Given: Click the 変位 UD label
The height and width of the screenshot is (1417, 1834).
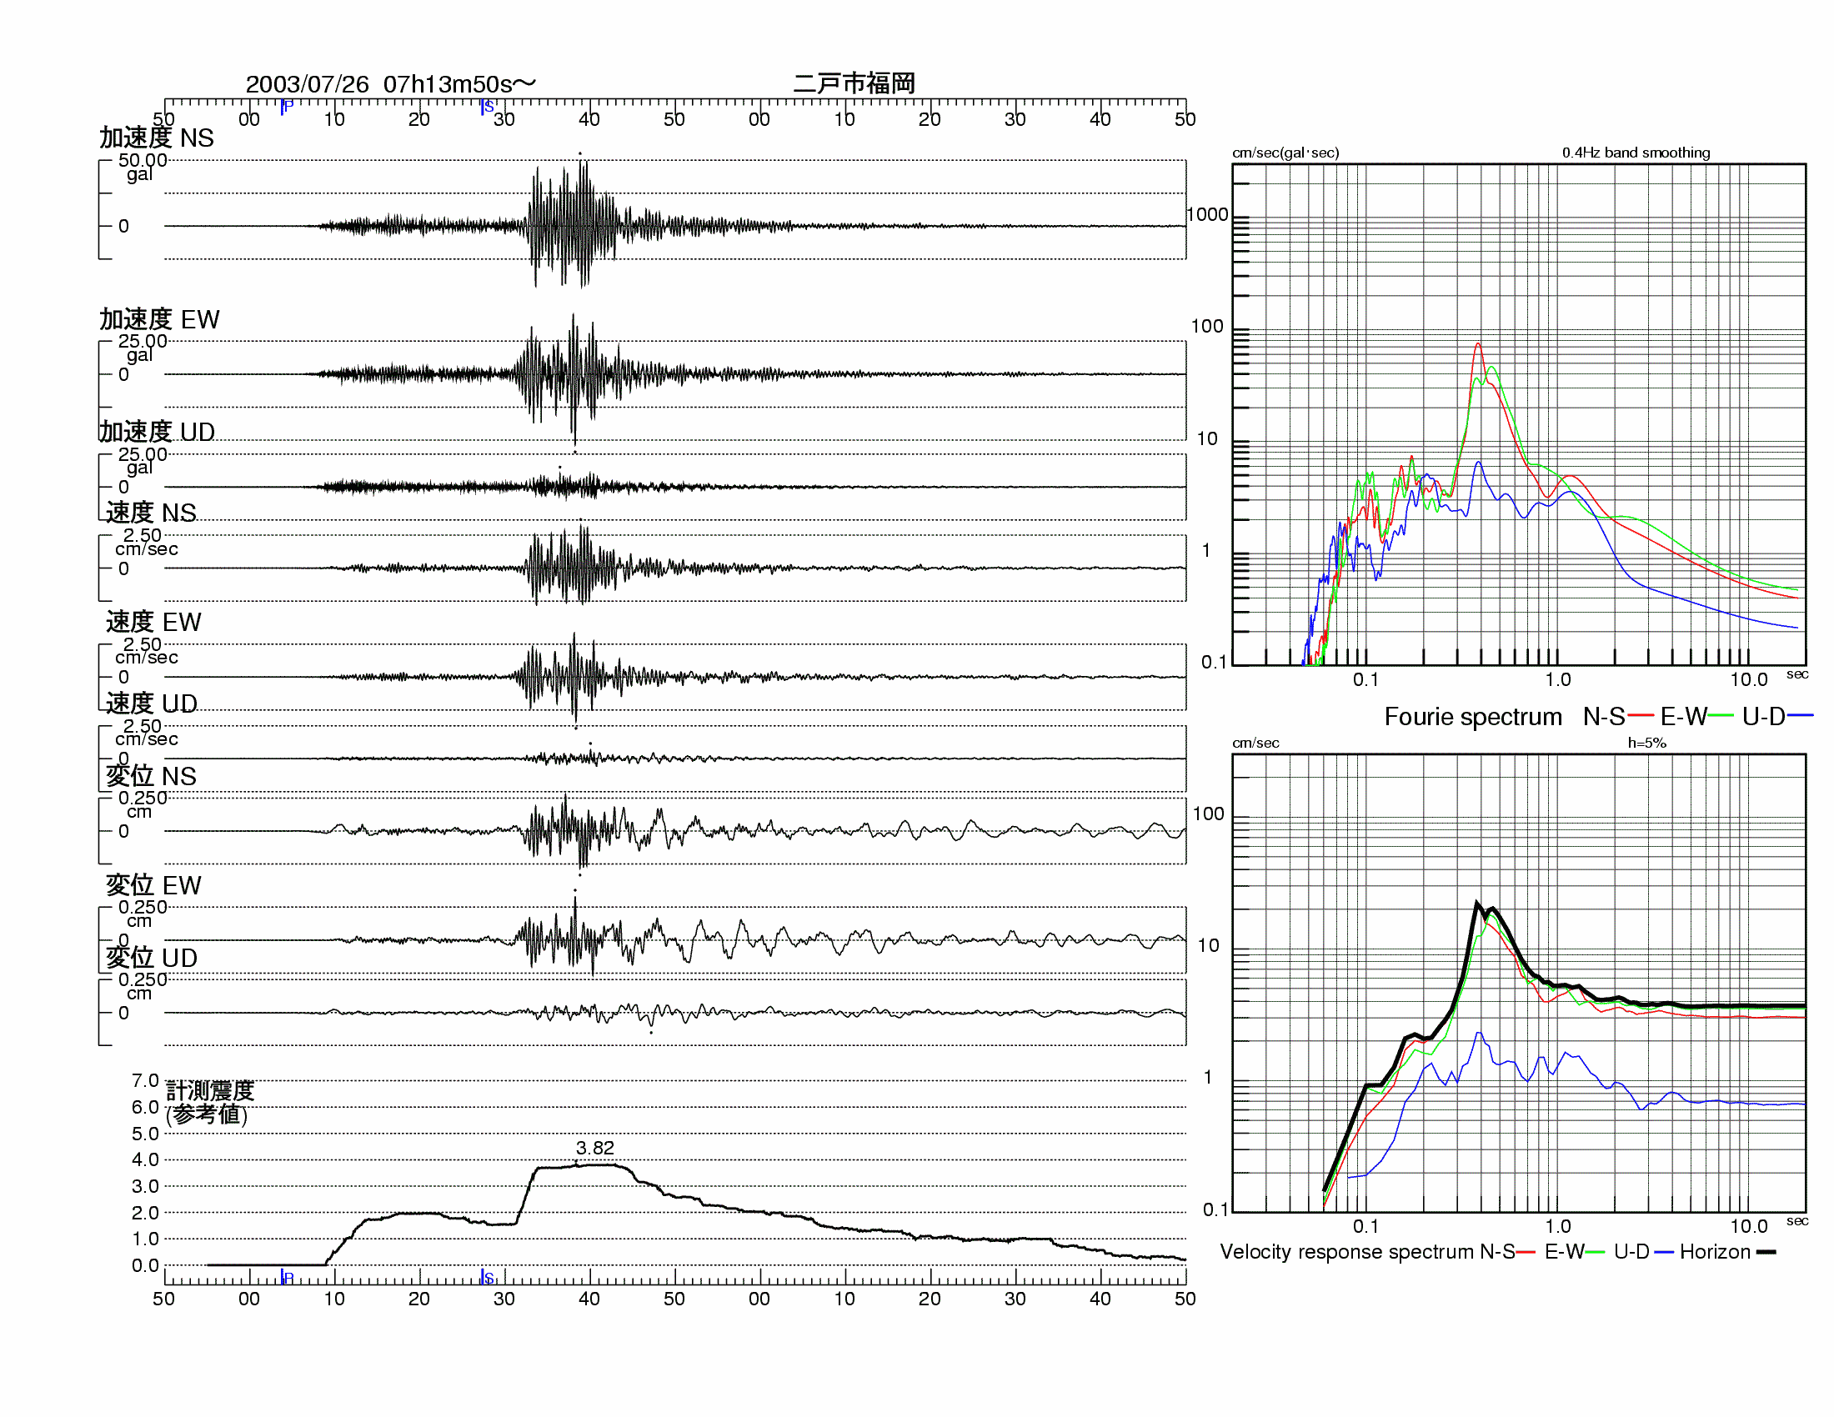Looking at the screenshot, I should coord(152,958).
